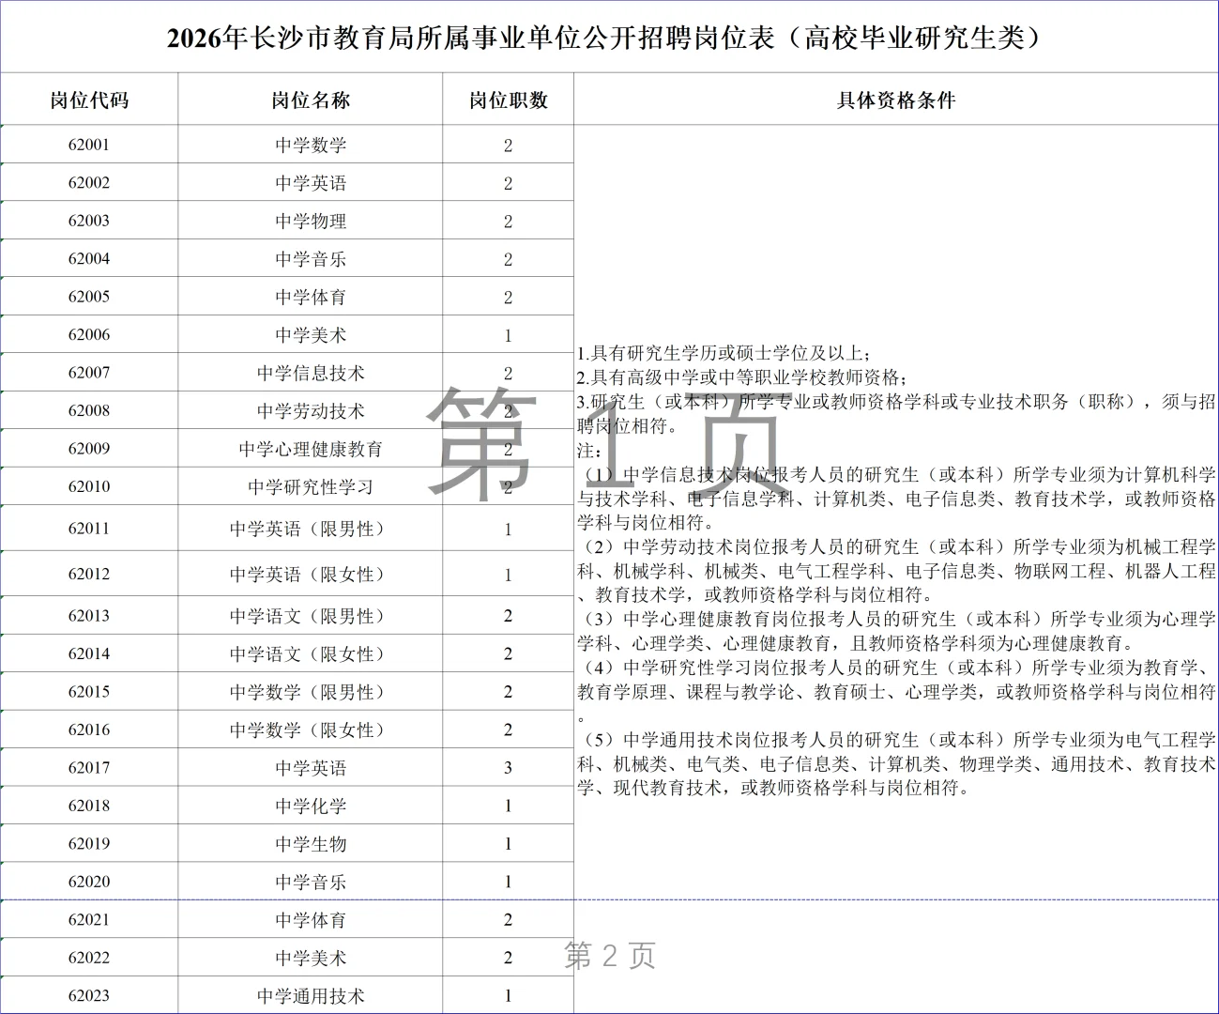Click the "中学心理健康教育" cell
Screen dimensions: 1219x1014
click(x=311, y=449)
